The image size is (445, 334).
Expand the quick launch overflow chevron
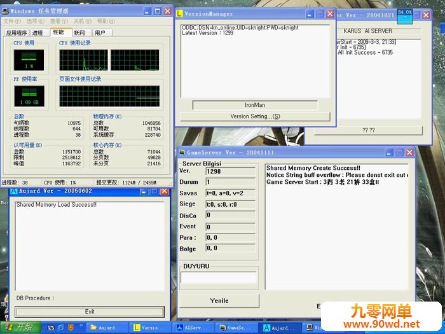point(81,326)
